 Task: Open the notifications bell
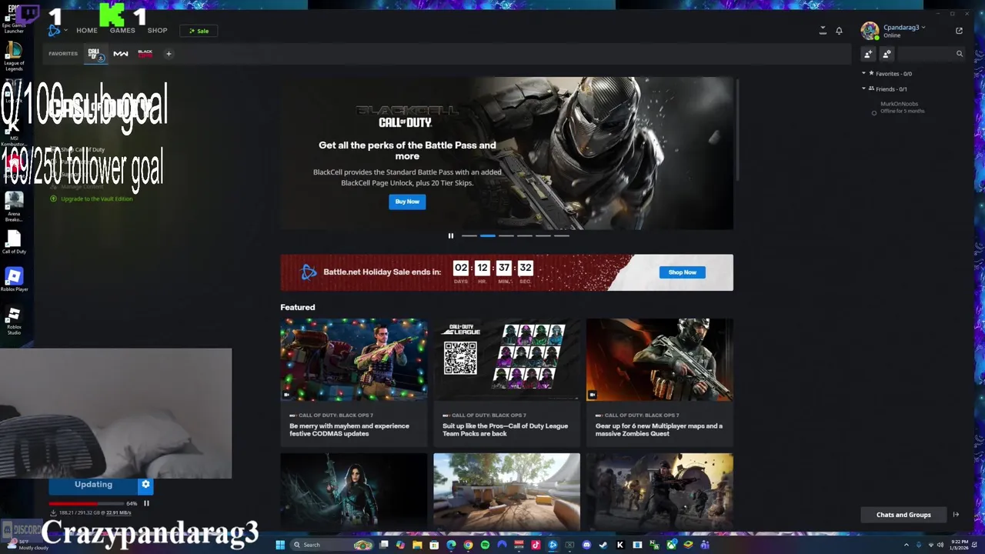[839, 31]
